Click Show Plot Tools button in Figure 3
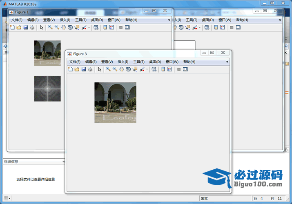This screenshot has height=204, width=292. click(185, 69)
